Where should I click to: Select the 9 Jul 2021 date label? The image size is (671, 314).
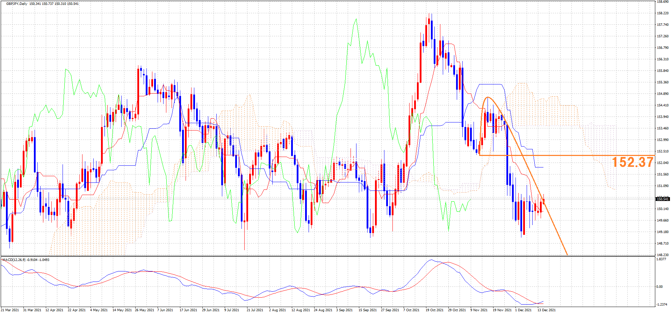[232, 310]
